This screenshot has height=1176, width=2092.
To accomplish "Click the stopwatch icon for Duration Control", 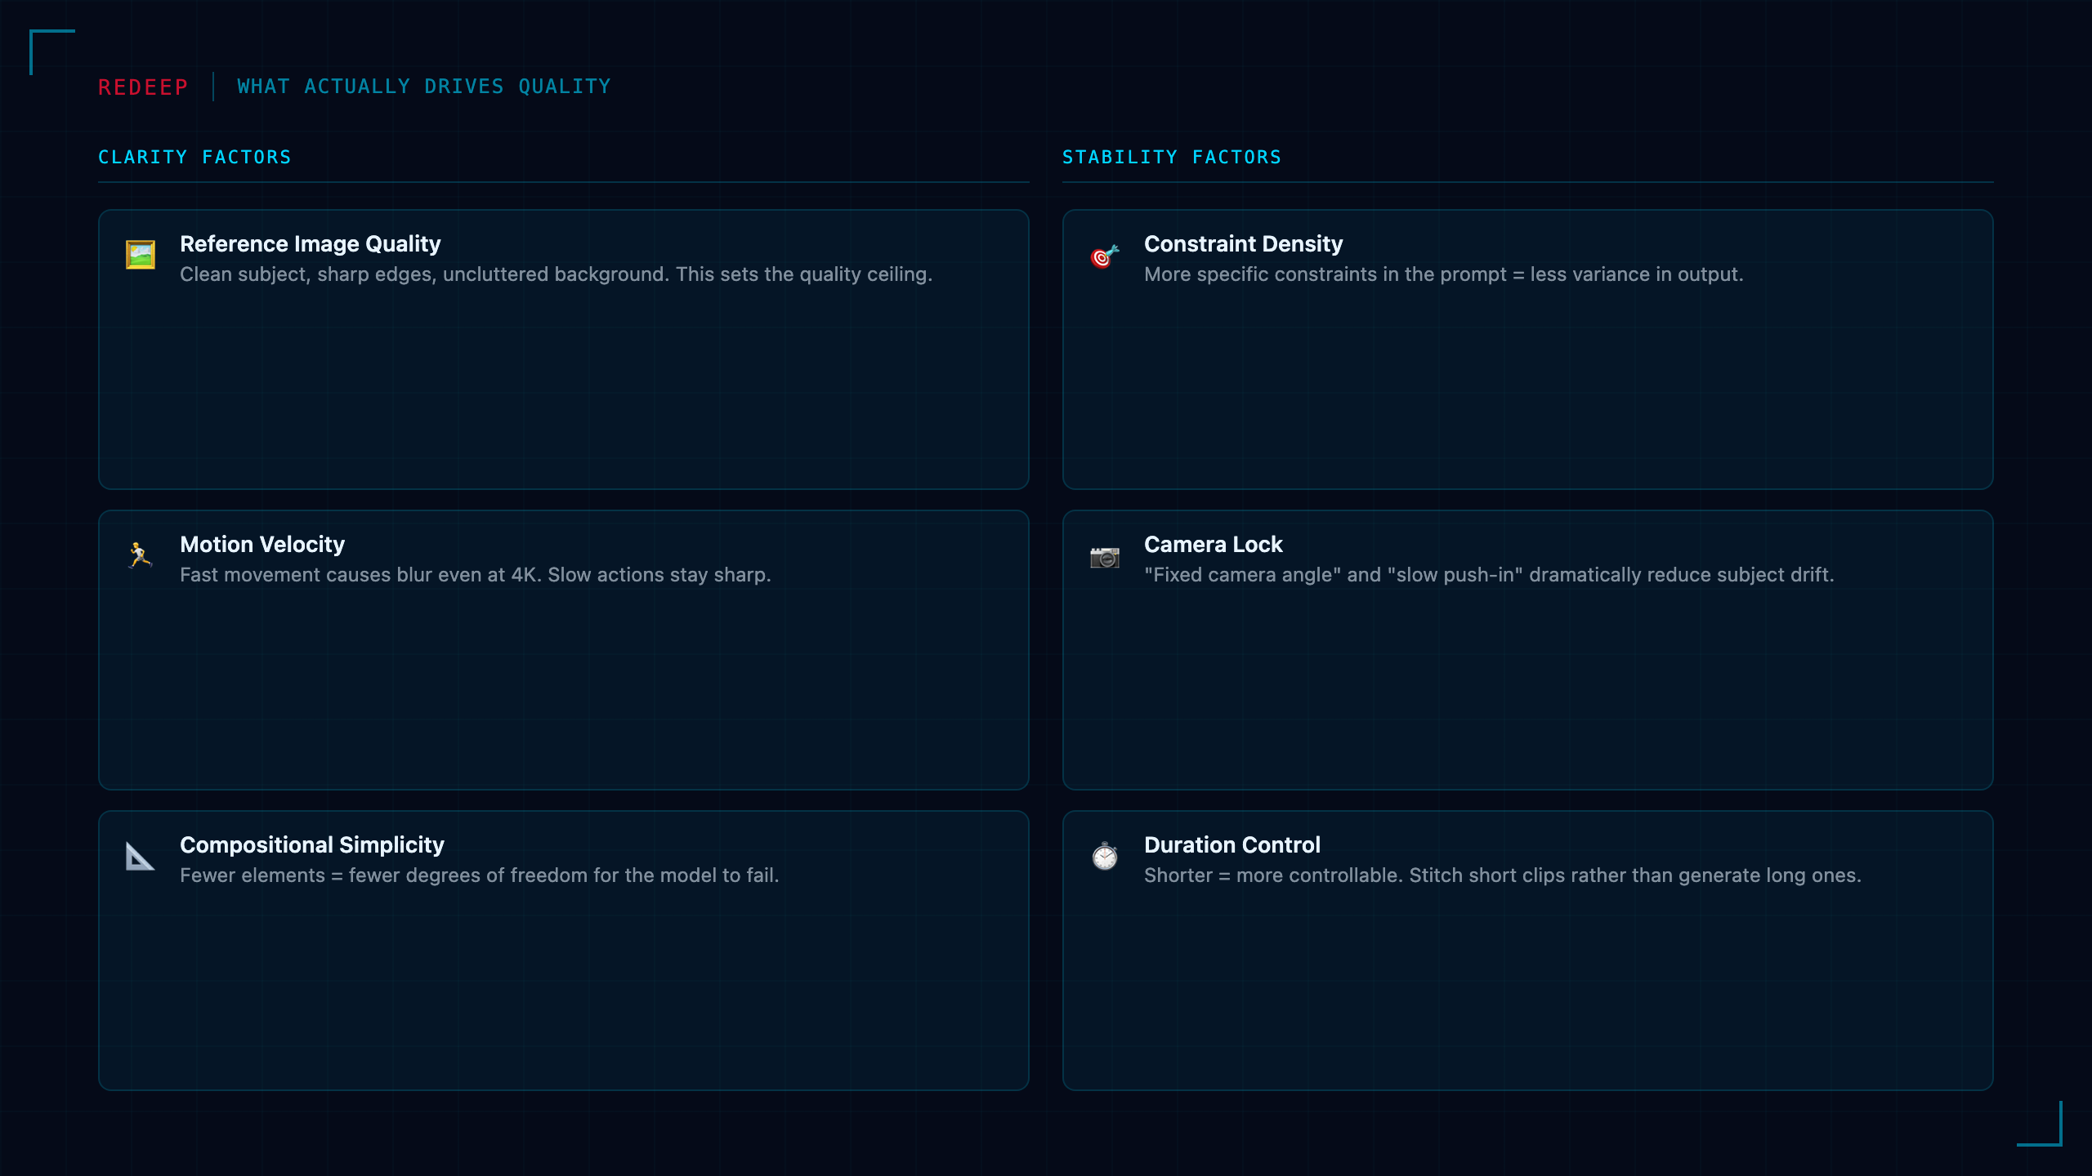I will [1105, 856].
